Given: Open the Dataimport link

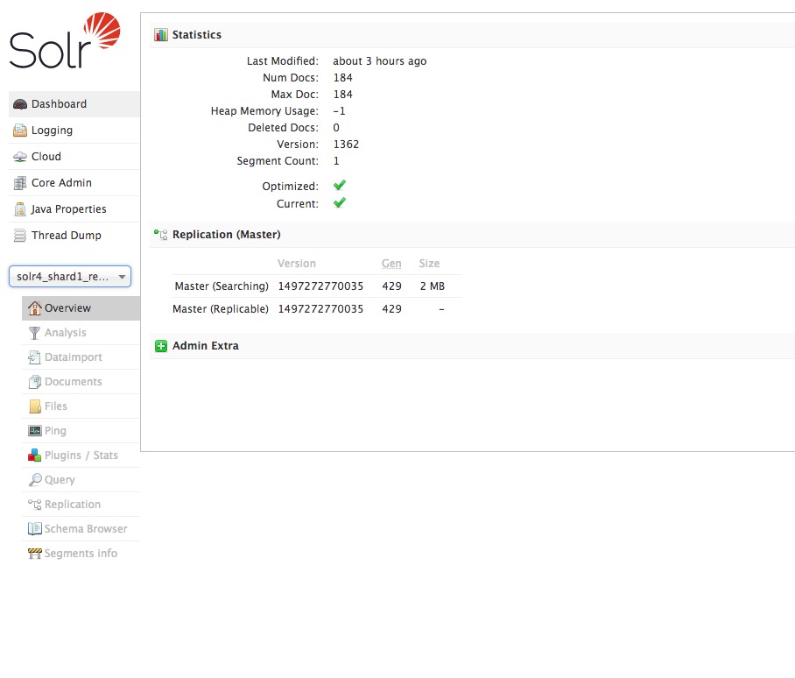Looking at the screenshot, I should (x=81, y=357).
